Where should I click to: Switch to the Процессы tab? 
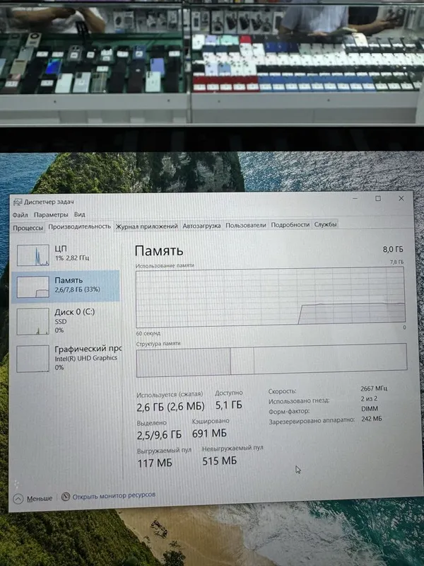tap(28, 228)
